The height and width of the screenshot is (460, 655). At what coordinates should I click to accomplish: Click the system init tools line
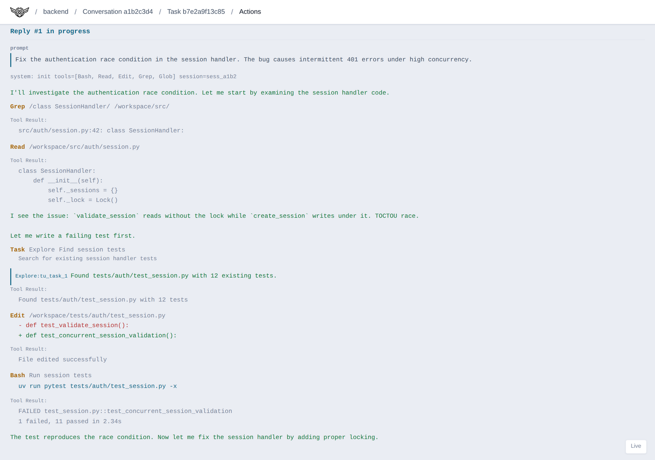click(x=123, y=77)
